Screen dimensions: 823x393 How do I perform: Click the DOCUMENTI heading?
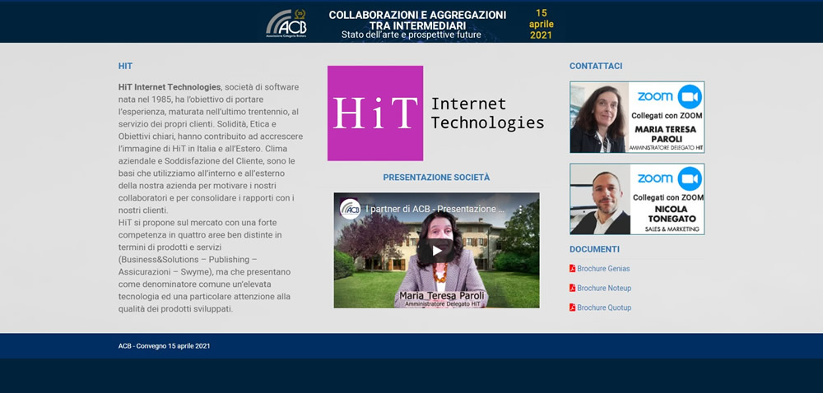[x=594, y=249]
